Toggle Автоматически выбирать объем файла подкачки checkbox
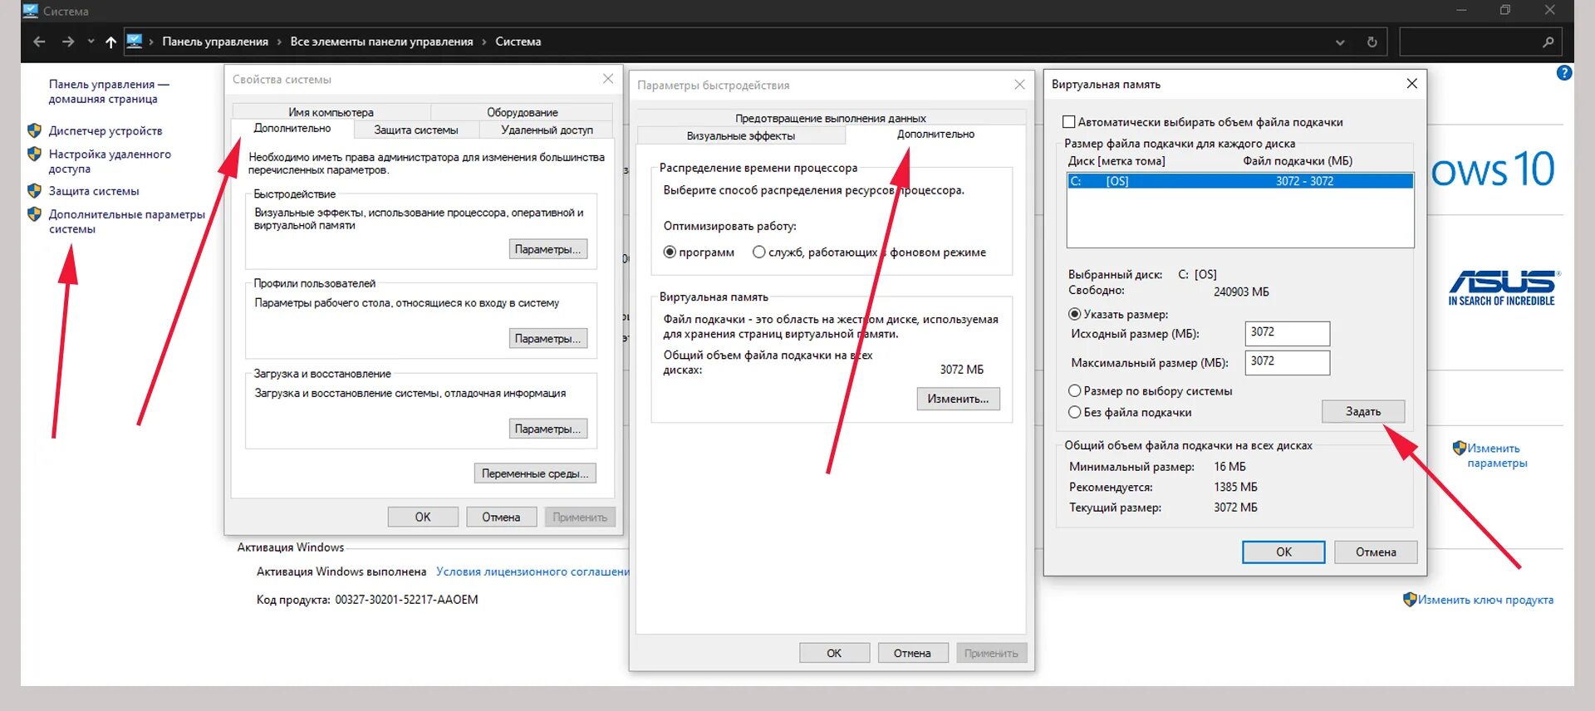 [1069, 122]
